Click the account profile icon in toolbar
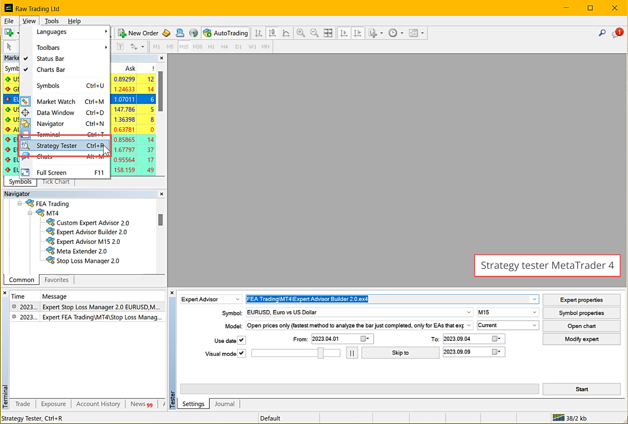Screen dimensions: 628x424 pyautogui.click(x=180, y=33)
